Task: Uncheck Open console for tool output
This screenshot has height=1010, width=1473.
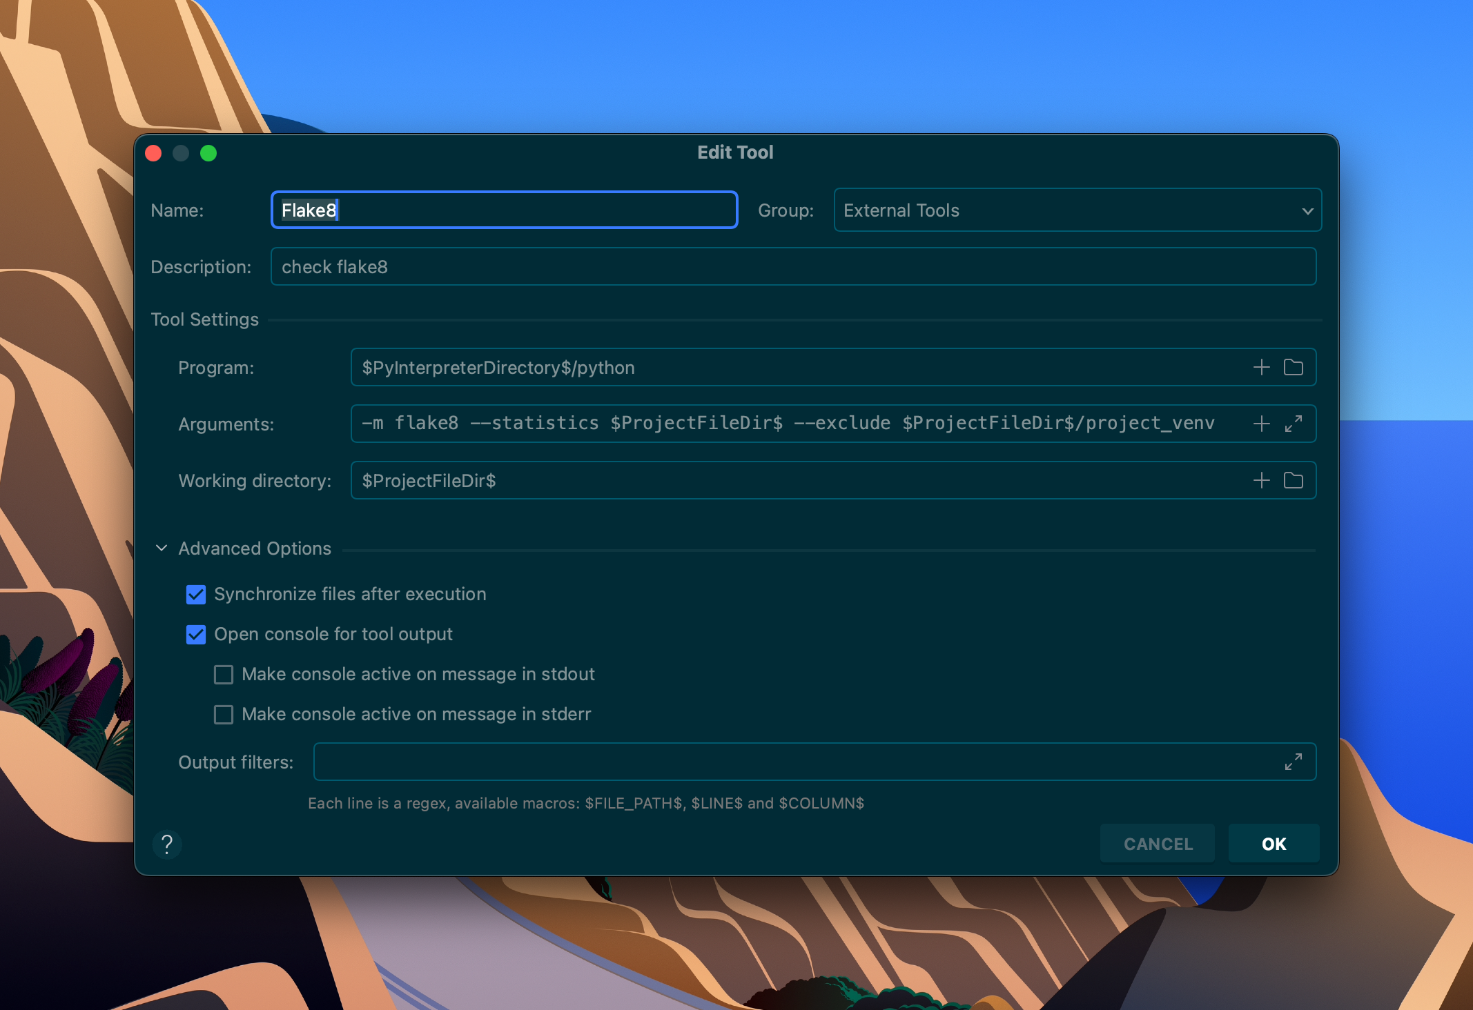Action: pos(196,635)
